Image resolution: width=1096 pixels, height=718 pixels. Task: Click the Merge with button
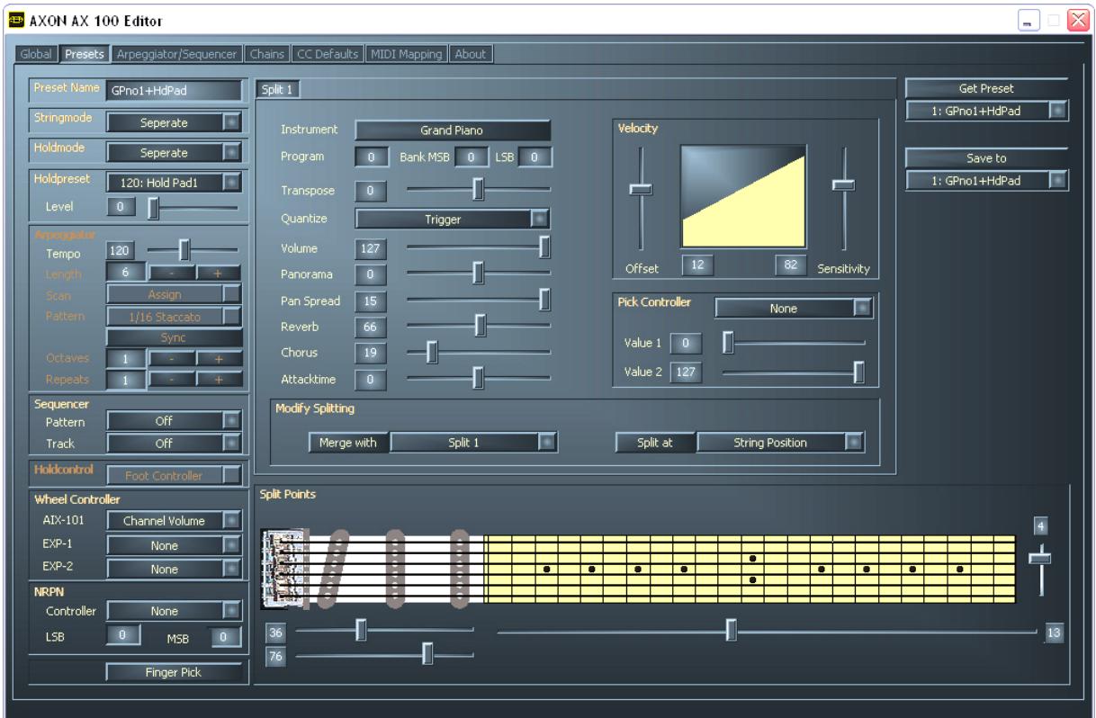(x=347, y=442)
